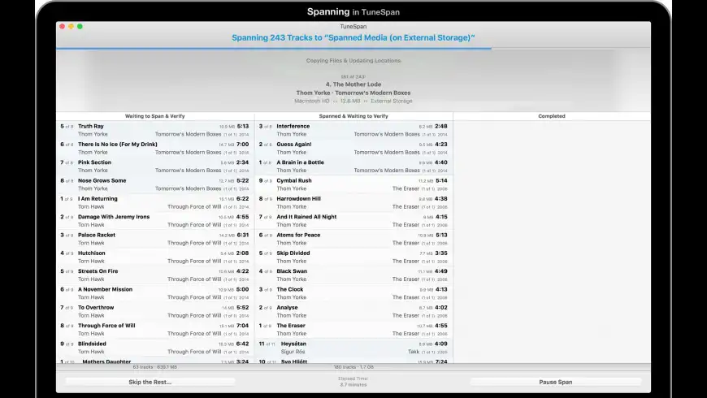Click the Elapsed Time 3.7 minutes readout
Screen dimensions: 707x398
[353, 382]
